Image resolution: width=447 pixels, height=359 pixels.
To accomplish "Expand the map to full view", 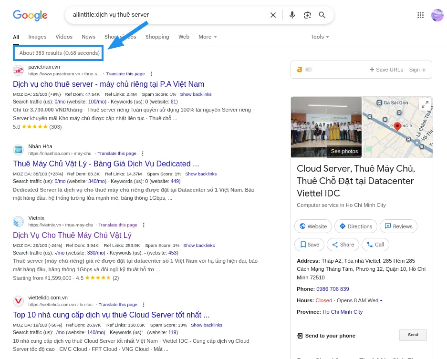I will (x=425, y=104).
